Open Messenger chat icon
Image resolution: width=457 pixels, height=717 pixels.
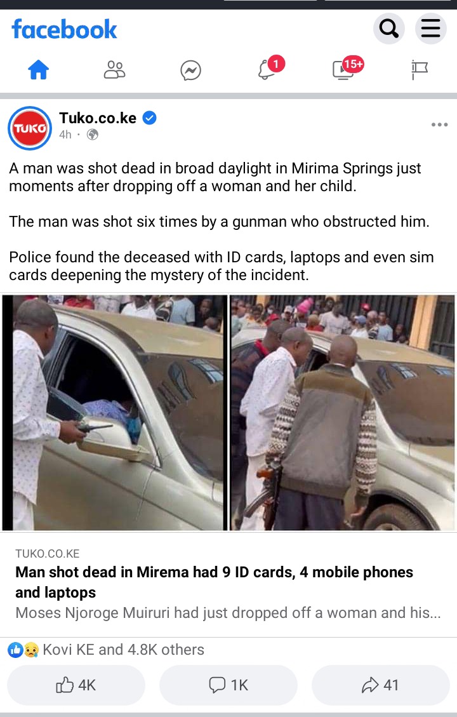coord(190,70)
